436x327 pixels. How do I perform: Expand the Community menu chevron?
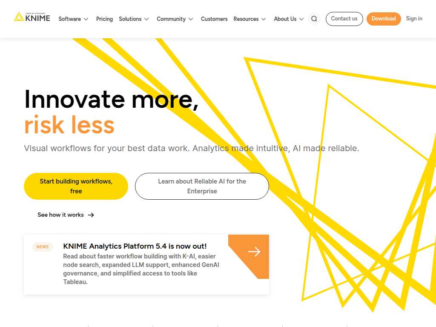pos(191,19)
